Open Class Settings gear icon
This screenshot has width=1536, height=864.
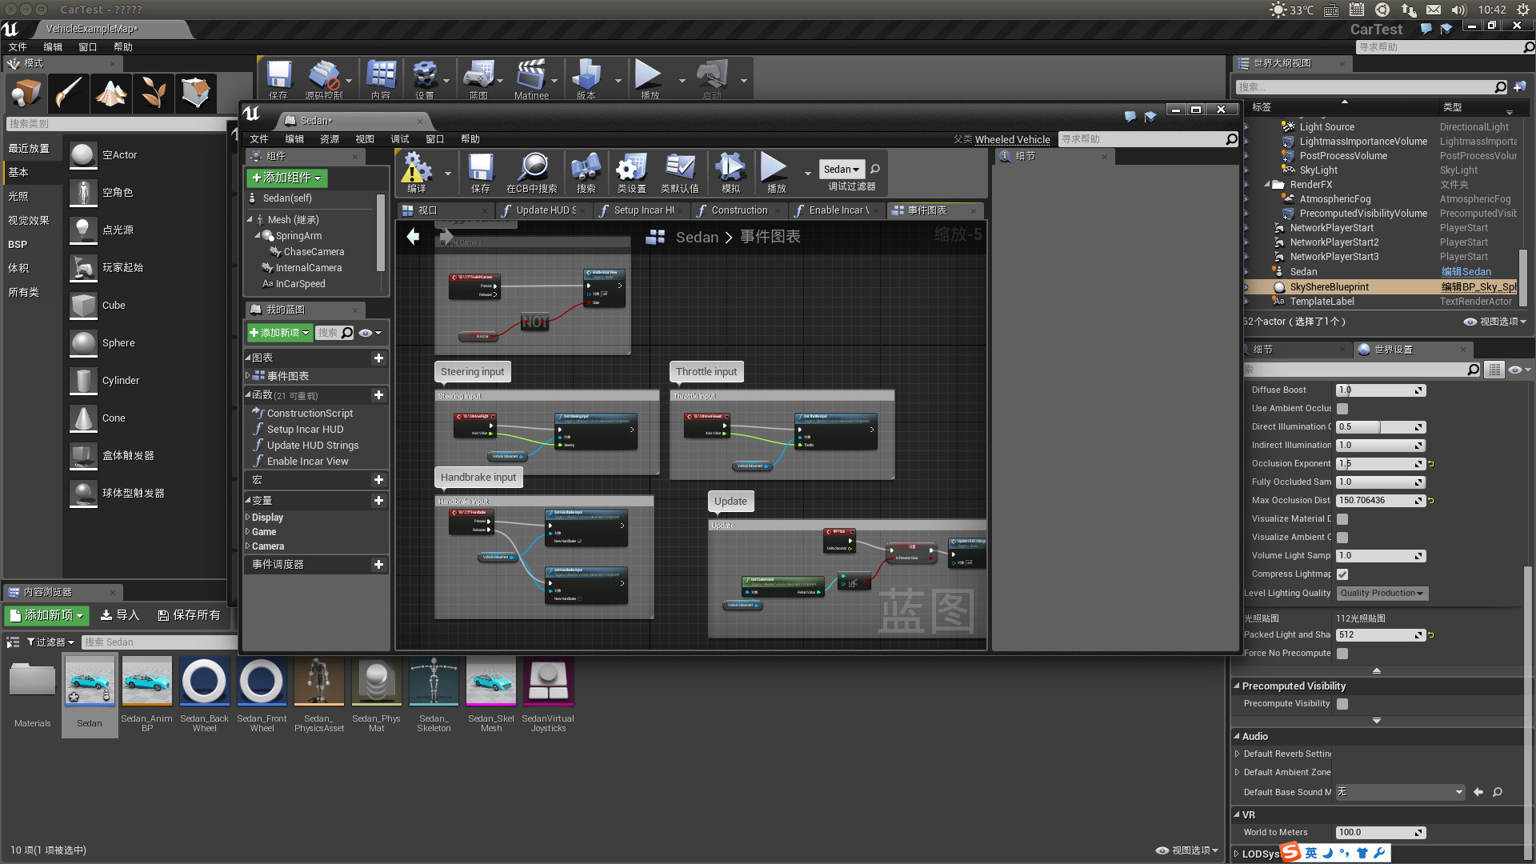coord(631,172)
